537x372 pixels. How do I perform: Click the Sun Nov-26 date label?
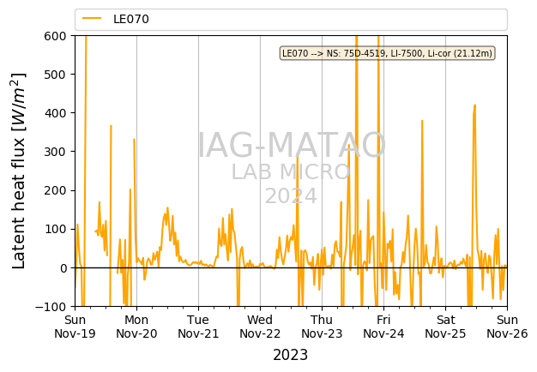507,327
